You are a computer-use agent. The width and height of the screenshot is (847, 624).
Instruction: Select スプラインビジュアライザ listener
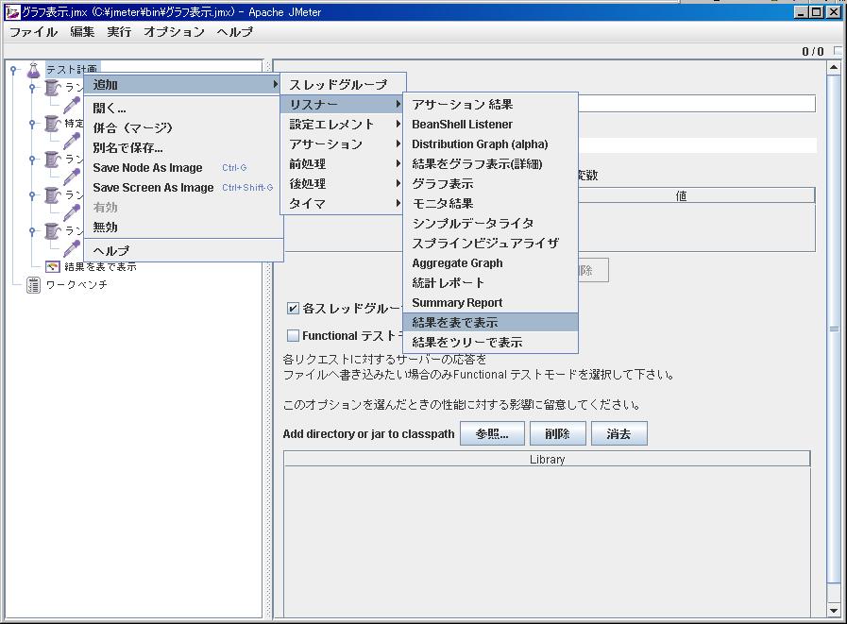coord(490,244)
